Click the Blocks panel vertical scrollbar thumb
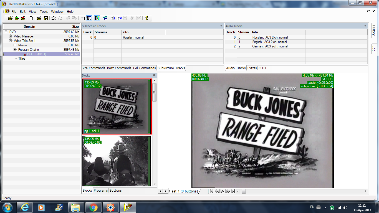Screen dimensions: 379x213 coord(155,92)
